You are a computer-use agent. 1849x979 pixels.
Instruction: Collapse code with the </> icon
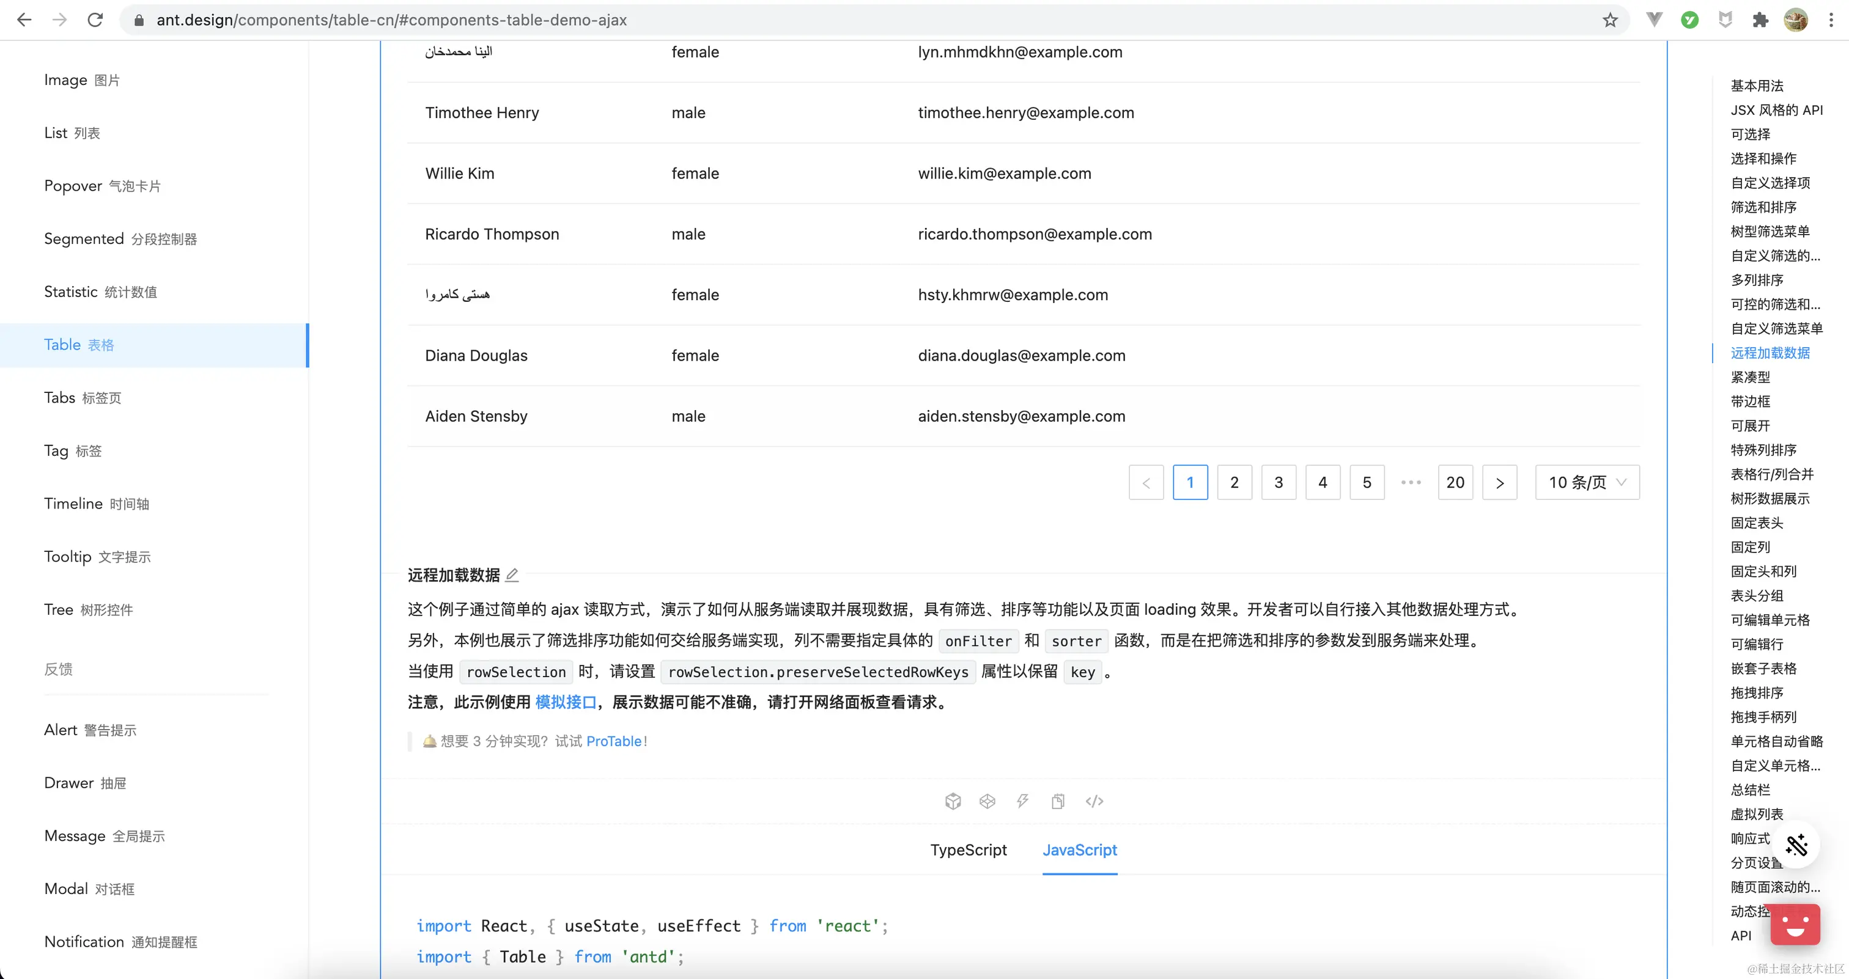coord(1094,801)
